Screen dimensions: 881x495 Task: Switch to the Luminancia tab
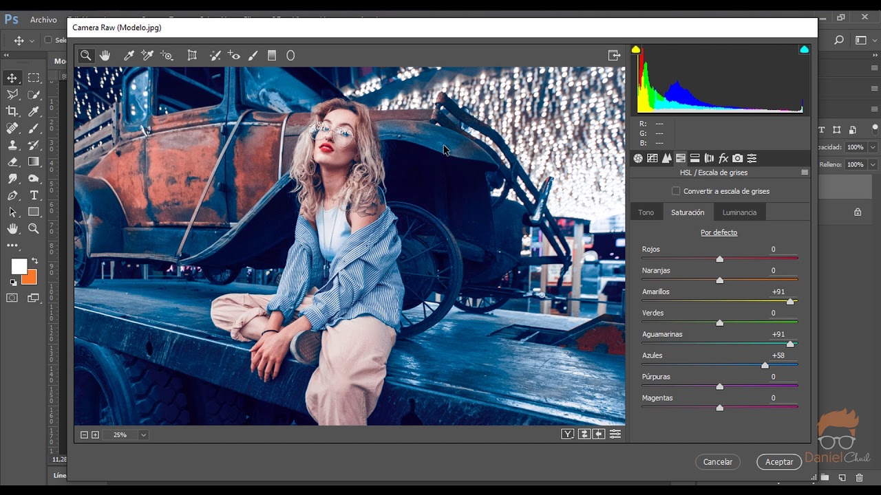(739, 212)
